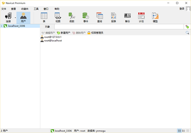Open the Event (事件) toolbar icon

coord(86,18)
